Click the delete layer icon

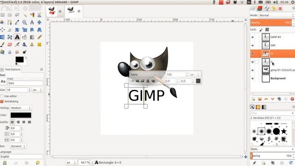(292, 99)
